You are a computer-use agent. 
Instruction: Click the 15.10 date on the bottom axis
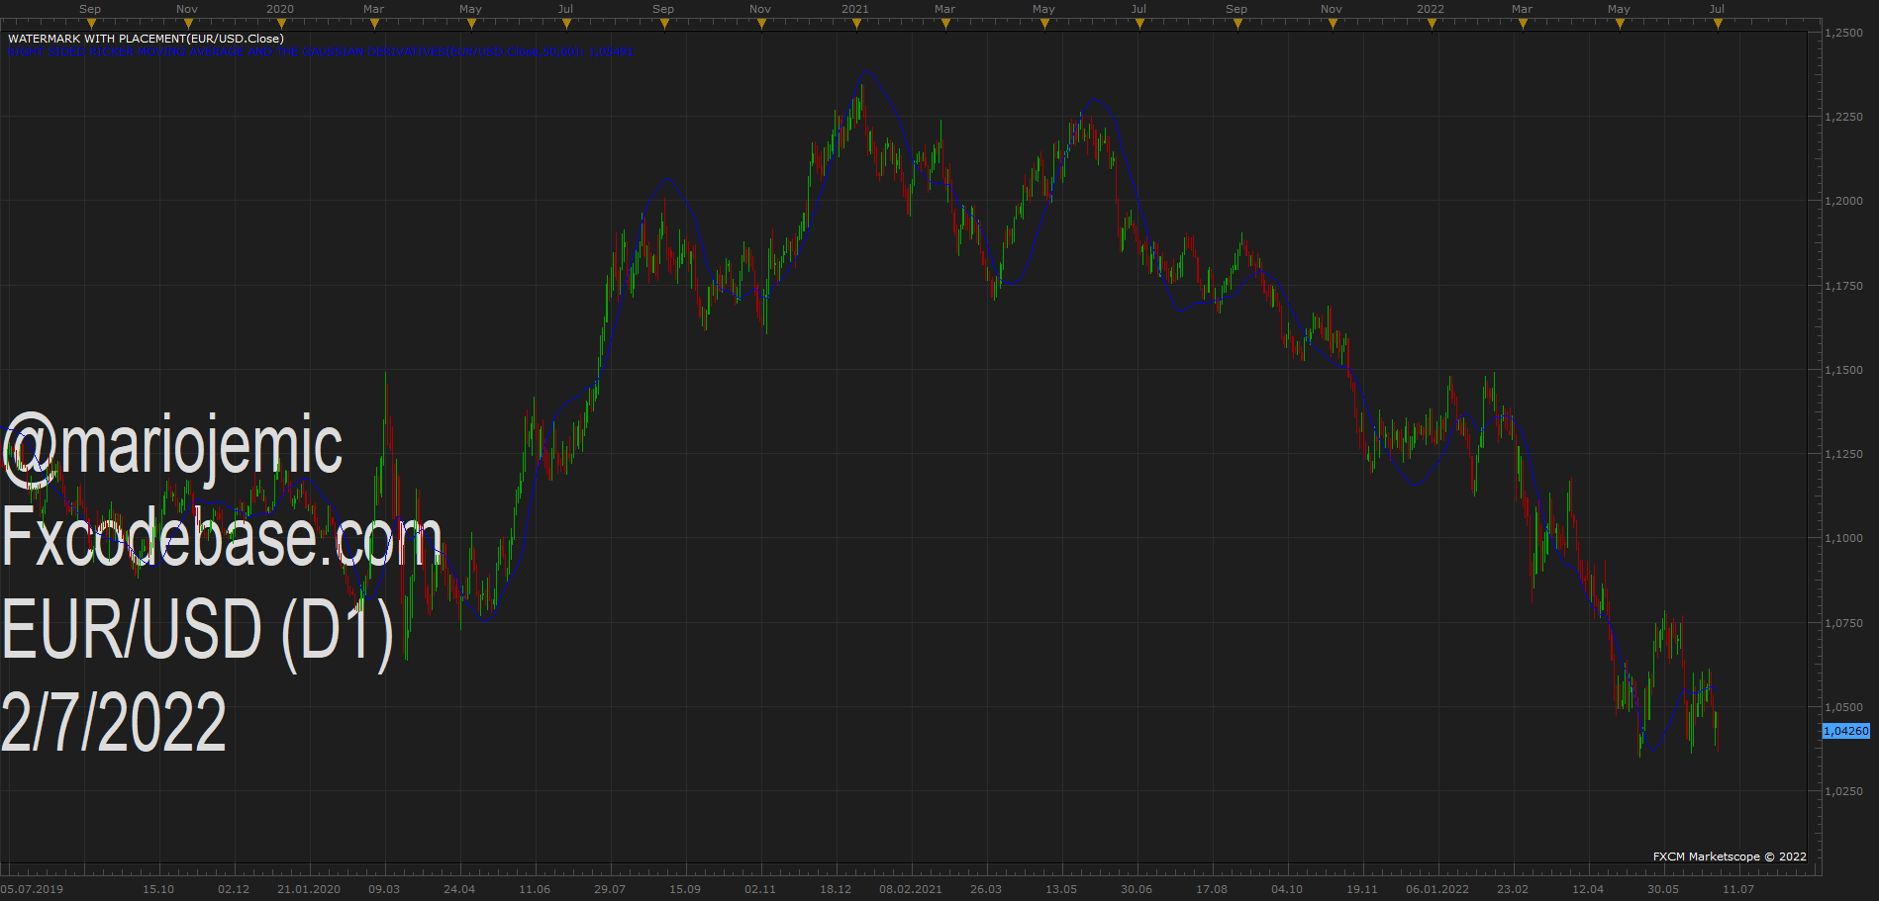click(x=158, y=889)
